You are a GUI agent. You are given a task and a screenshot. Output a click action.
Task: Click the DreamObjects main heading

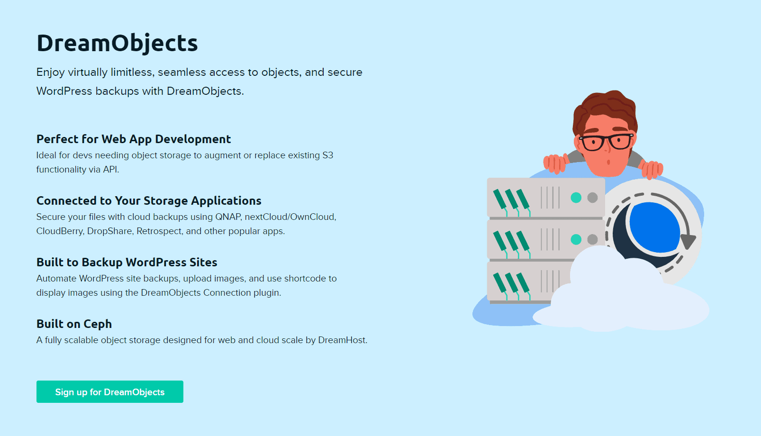[117, 43]
